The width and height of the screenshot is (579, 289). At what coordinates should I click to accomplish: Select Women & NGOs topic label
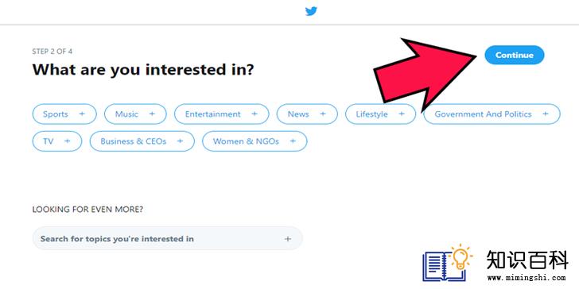point(246,141)
